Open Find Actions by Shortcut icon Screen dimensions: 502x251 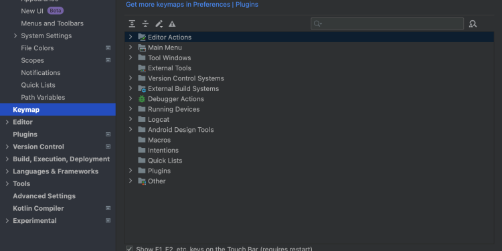click(x=473, y=23)
